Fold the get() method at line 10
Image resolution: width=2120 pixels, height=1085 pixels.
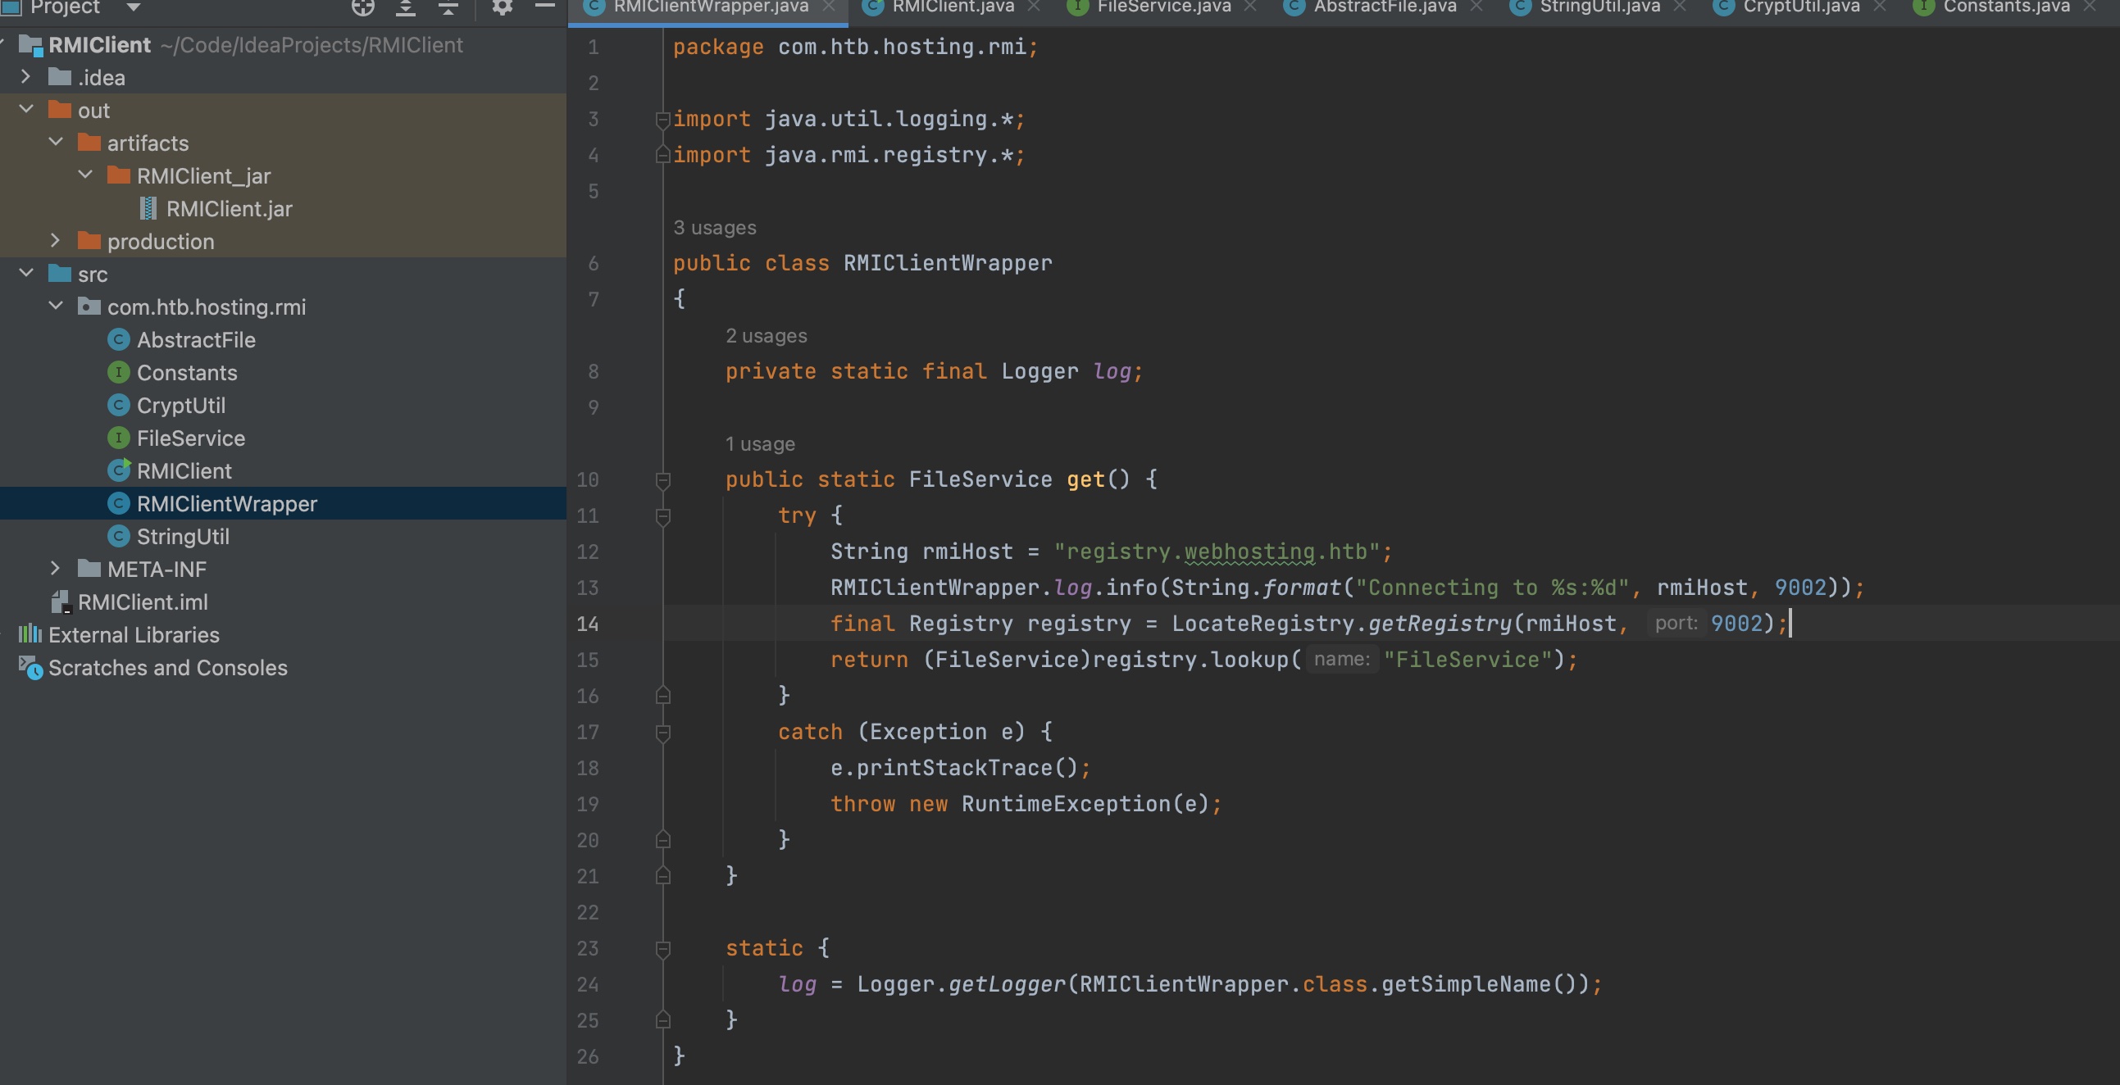point(662,479)
